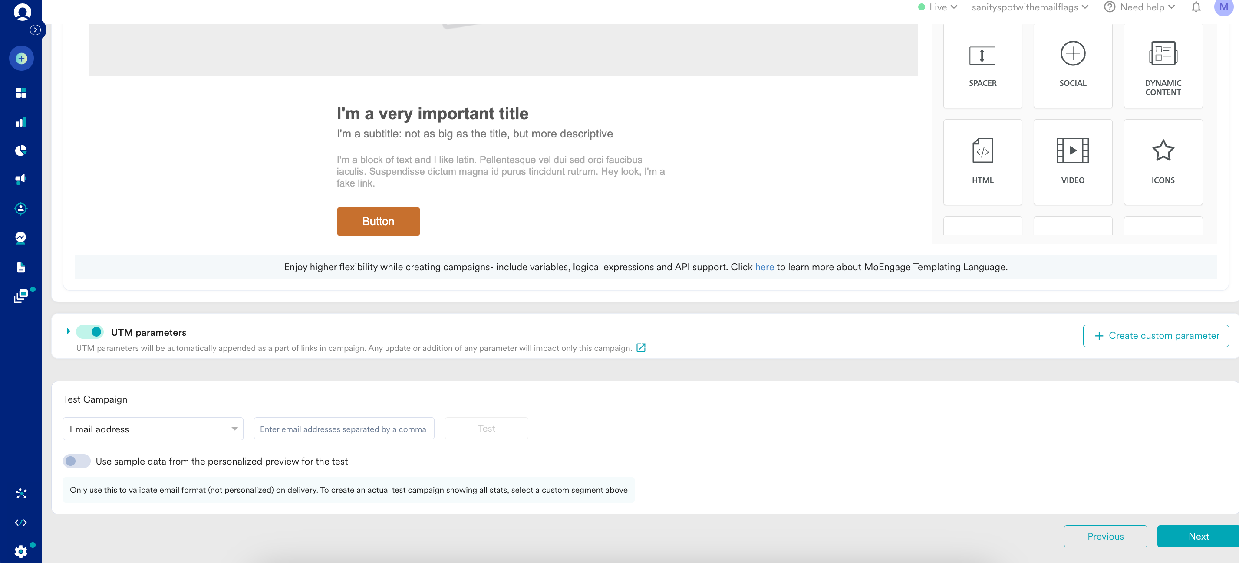Click the megaphone campaigns sidebar icon

point(21,179)
